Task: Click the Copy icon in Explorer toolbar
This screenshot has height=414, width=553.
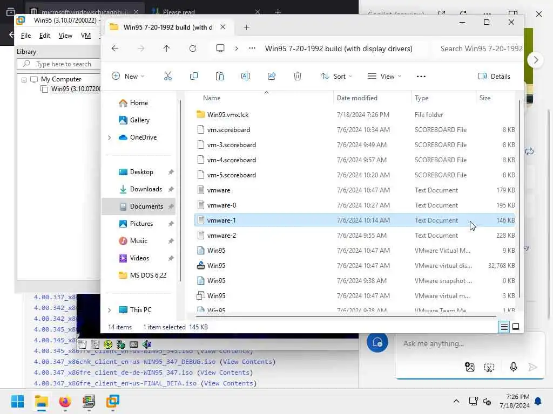Action: click(194, 76)
